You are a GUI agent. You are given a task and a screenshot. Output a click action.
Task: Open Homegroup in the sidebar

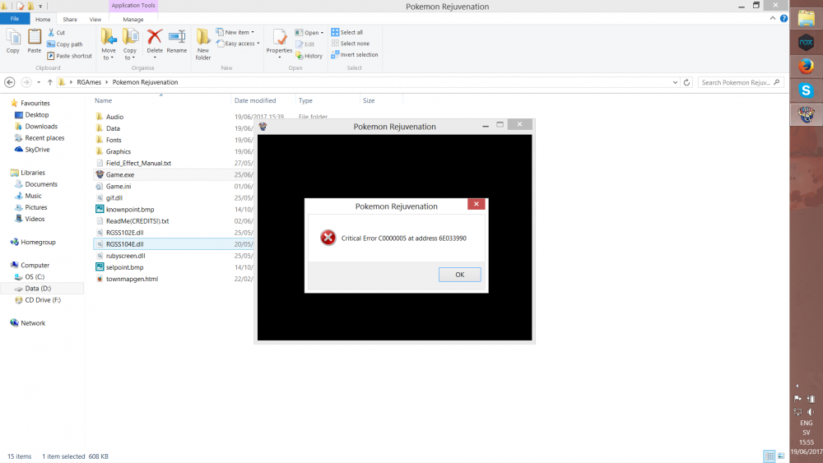(x=38, y=243)
